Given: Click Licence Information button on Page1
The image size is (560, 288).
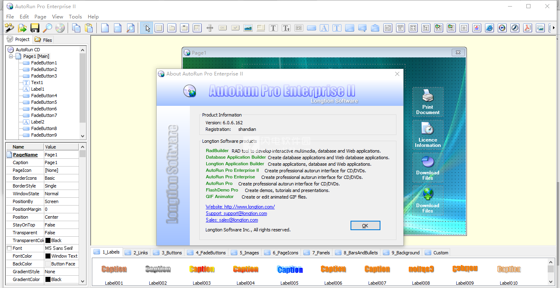Looking at the screenshot, I should (428, 135).
